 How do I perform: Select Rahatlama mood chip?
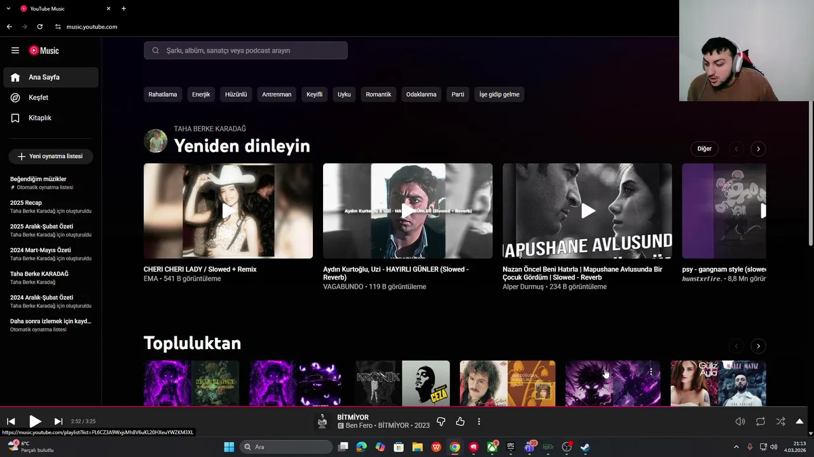(x=163, y=95)
